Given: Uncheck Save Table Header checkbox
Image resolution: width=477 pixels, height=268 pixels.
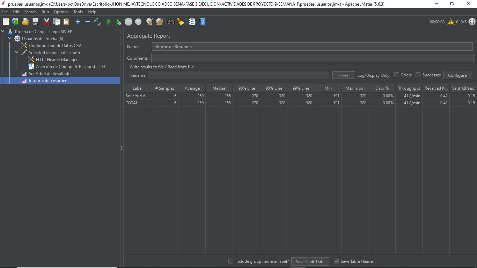Looking at the screenshot, I should point(336,261).
